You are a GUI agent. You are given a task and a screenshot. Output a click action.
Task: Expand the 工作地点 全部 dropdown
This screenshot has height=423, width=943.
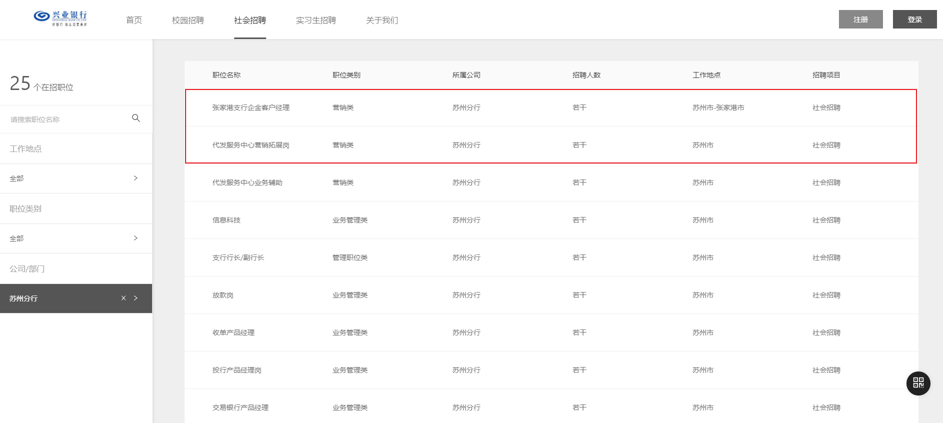(76, 178)
